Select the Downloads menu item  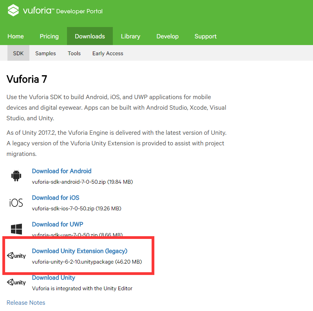90,36
